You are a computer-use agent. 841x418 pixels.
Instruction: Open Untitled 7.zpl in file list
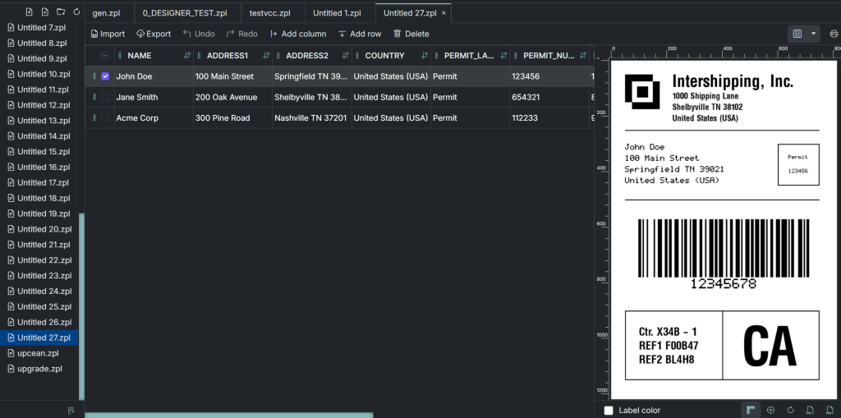39,27
